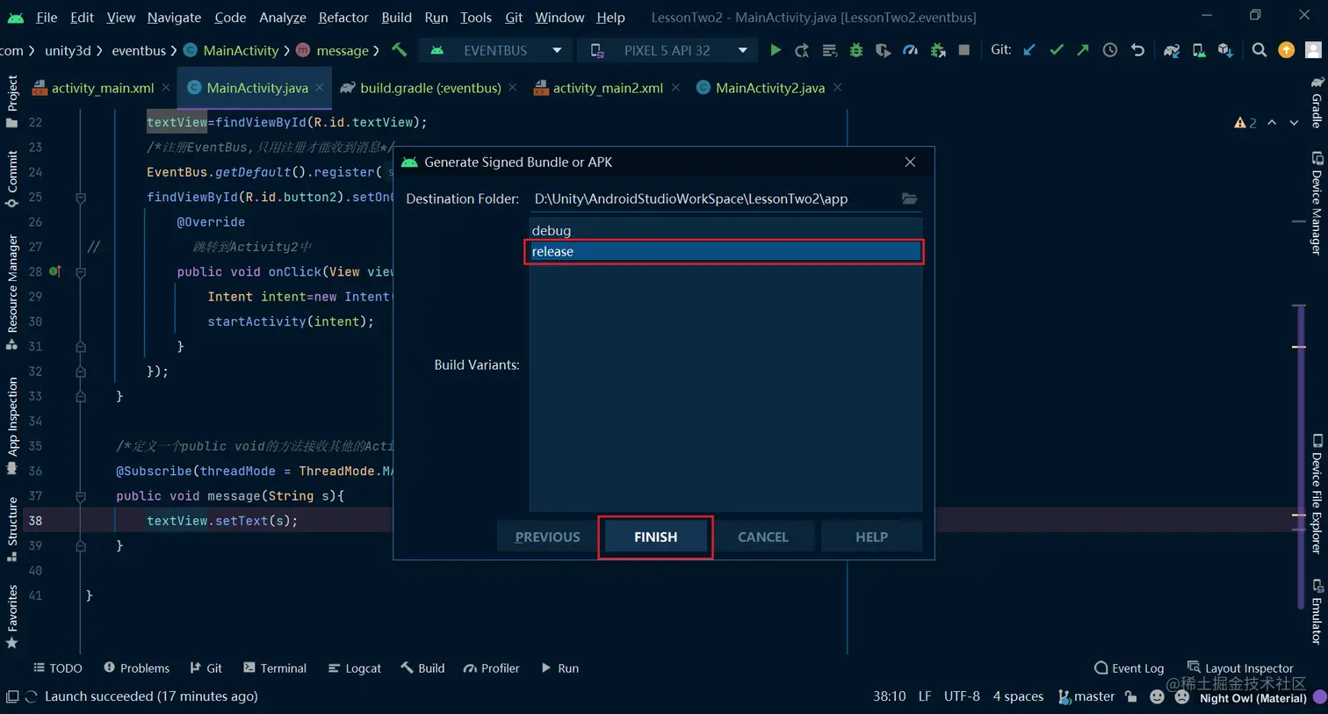The image size is (1328, 714).
Task: Toggle the bottom-left tool window bars button
Action: [x=11, y=696]
